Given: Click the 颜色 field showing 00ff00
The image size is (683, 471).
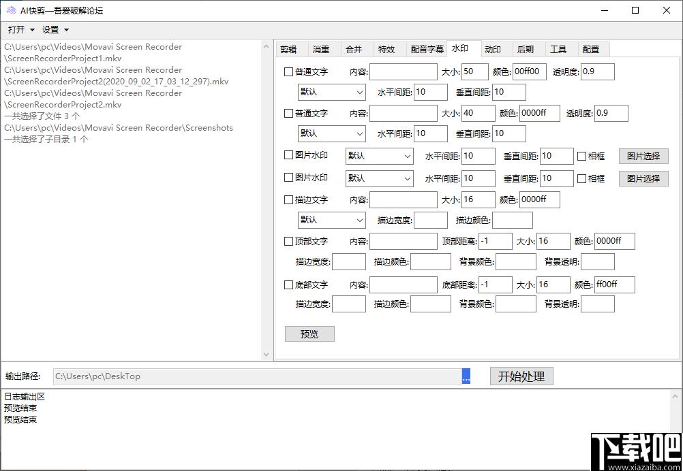Looking at the screenshot, I should coord(529,71).
